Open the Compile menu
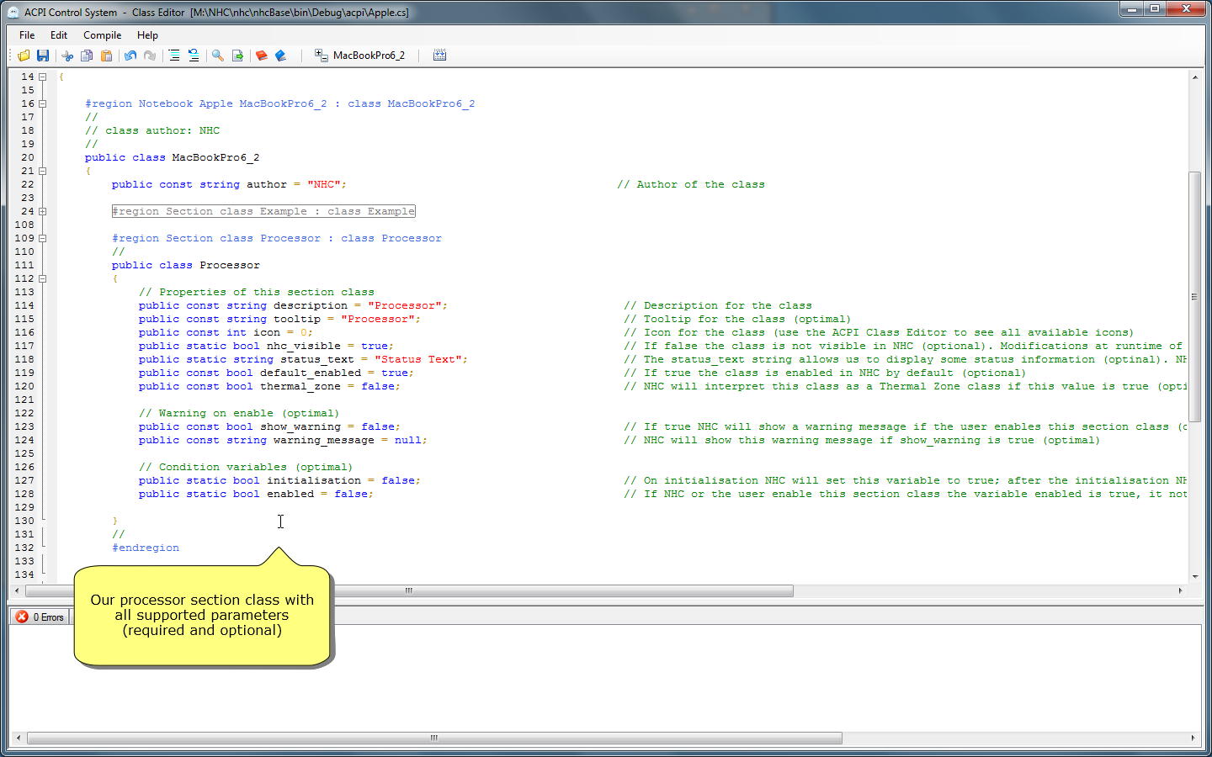This screenshot has width=1212, height=757. [102, 35]
